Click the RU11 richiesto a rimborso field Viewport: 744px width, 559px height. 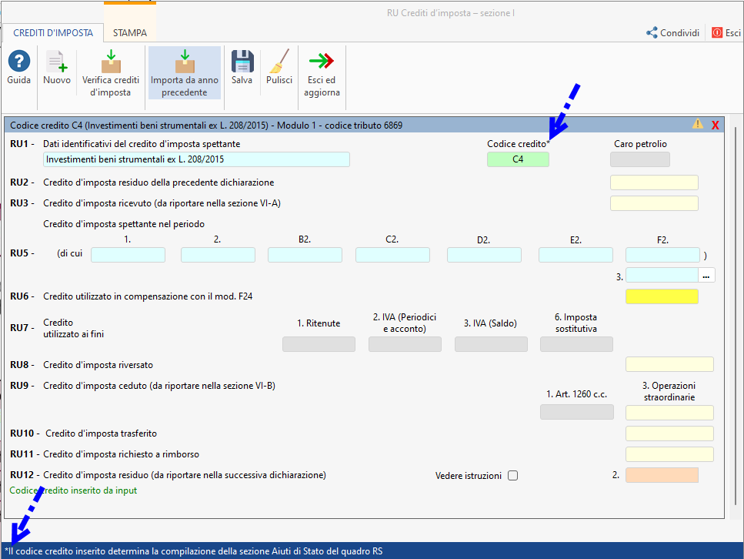(669, 454)
